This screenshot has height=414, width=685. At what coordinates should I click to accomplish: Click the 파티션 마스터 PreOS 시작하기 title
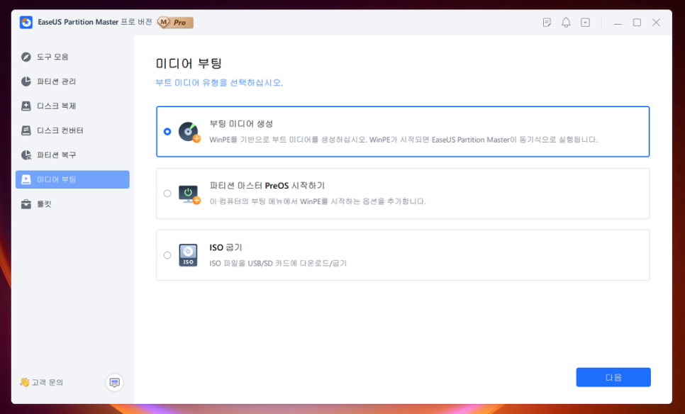267,186
